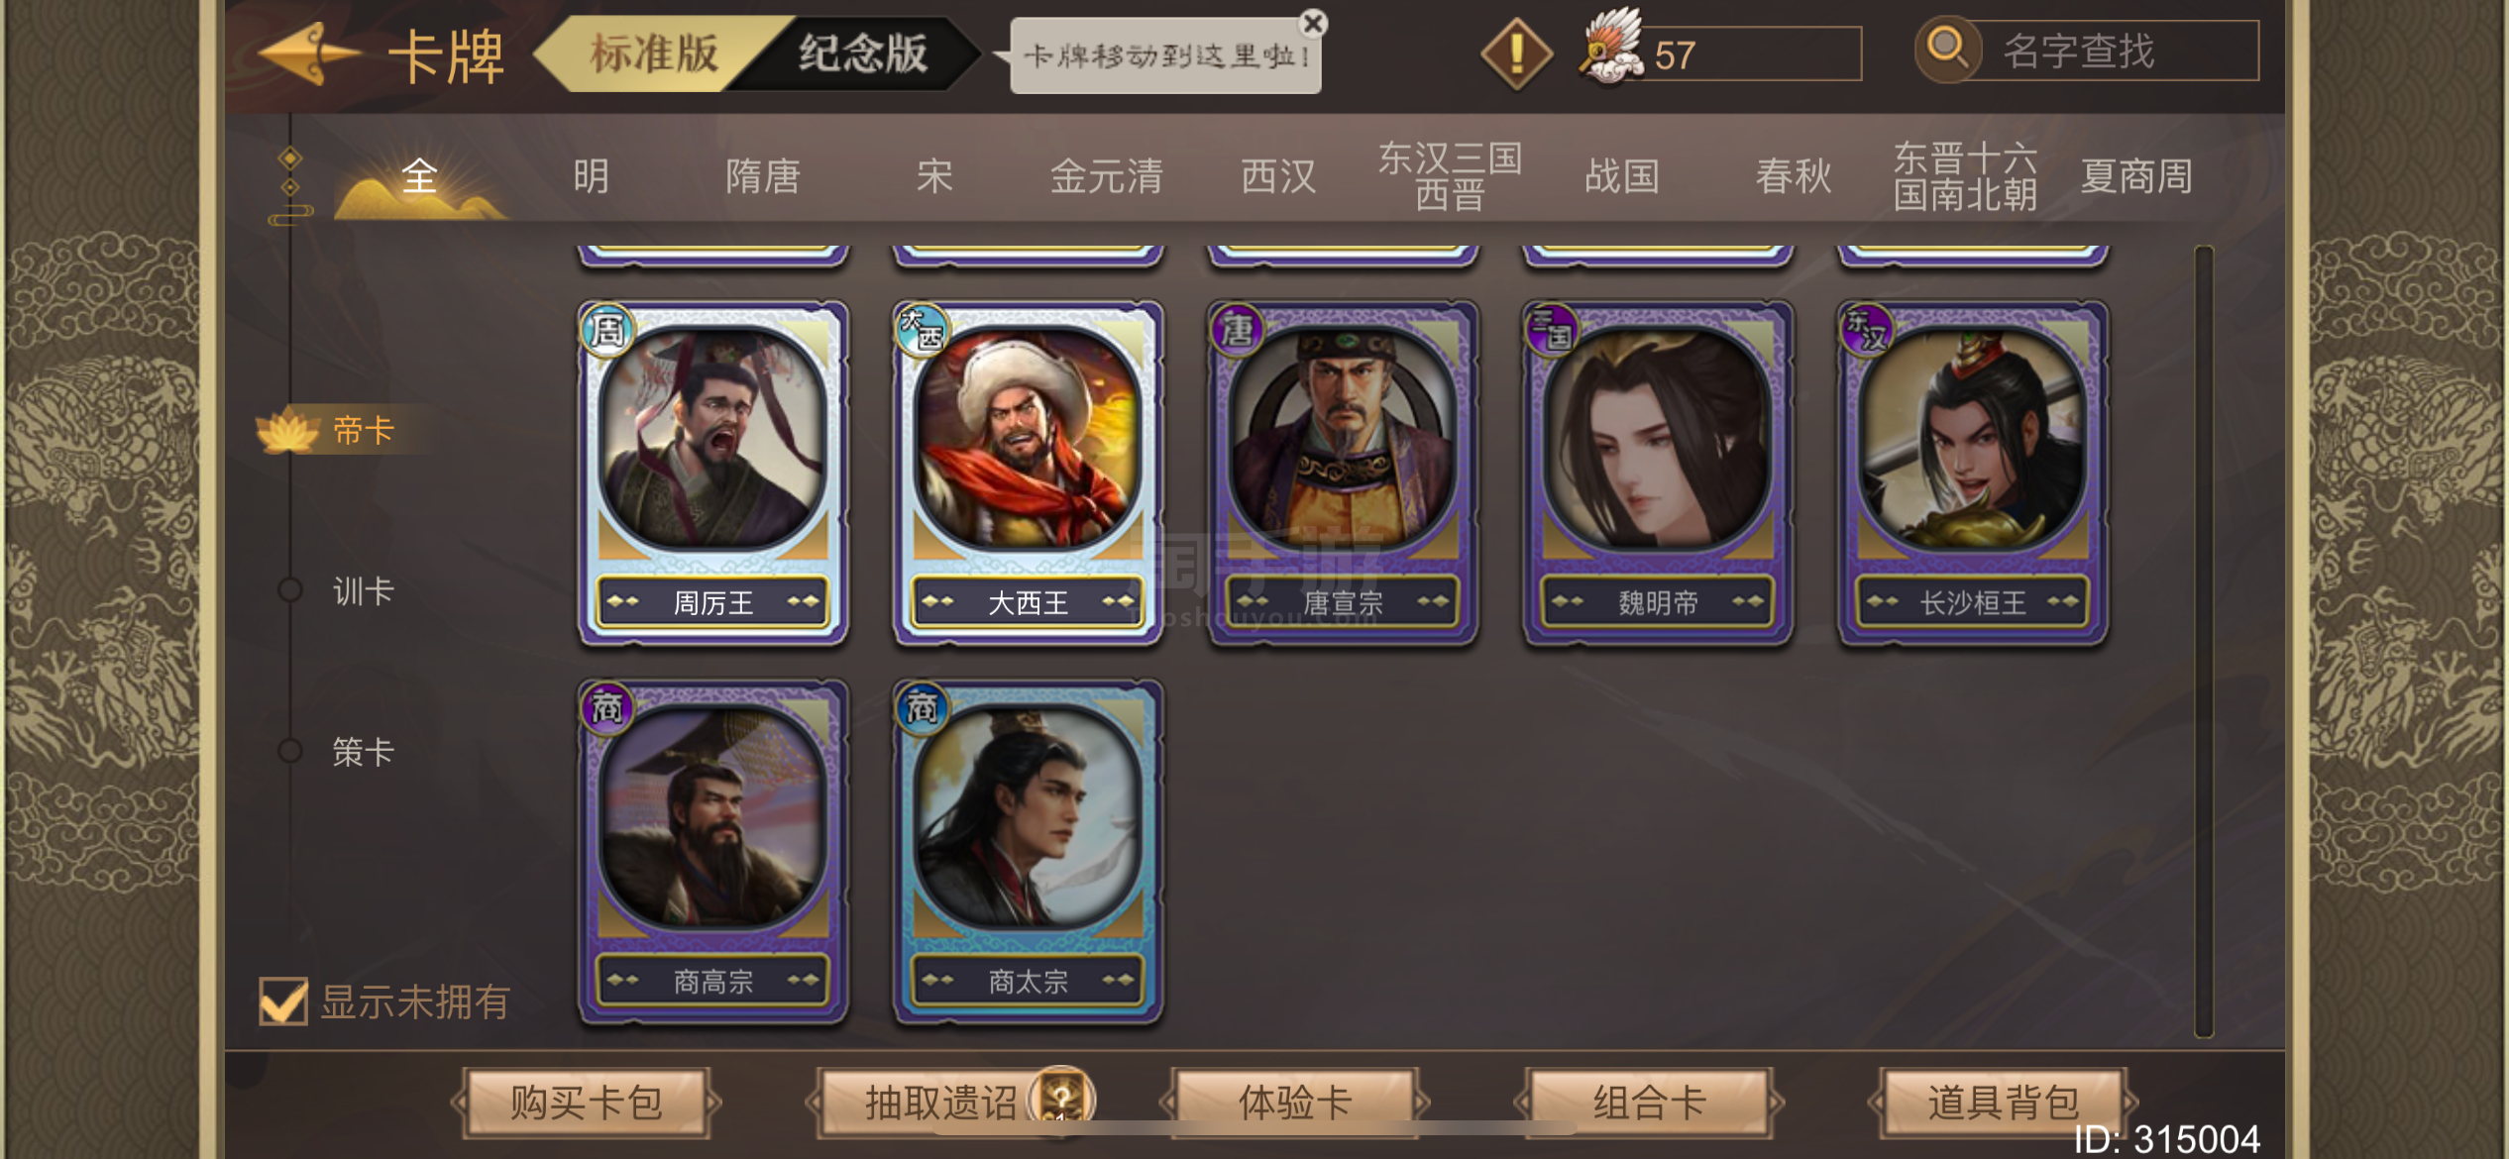Tap the magnifier search icon
2509x1159 pixels.
1946,48
